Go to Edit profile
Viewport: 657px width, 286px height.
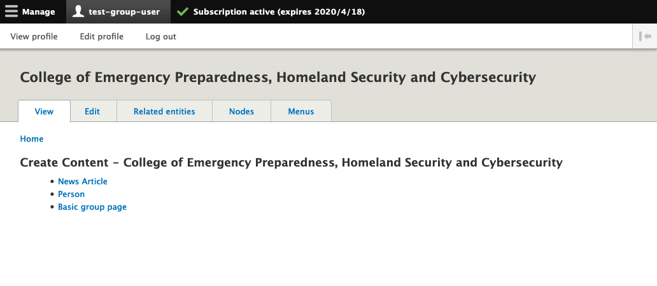coord(101,37)
